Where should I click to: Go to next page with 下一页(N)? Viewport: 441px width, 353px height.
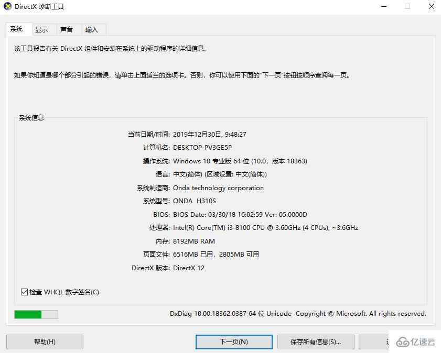234,342
